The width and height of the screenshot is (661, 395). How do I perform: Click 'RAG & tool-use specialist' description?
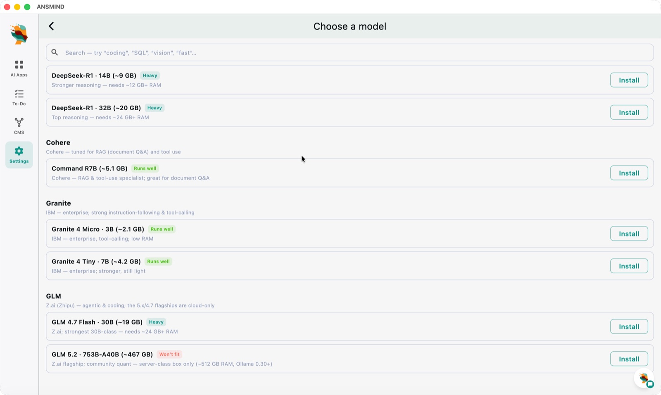pyautogui.click(x=131, y=178)
